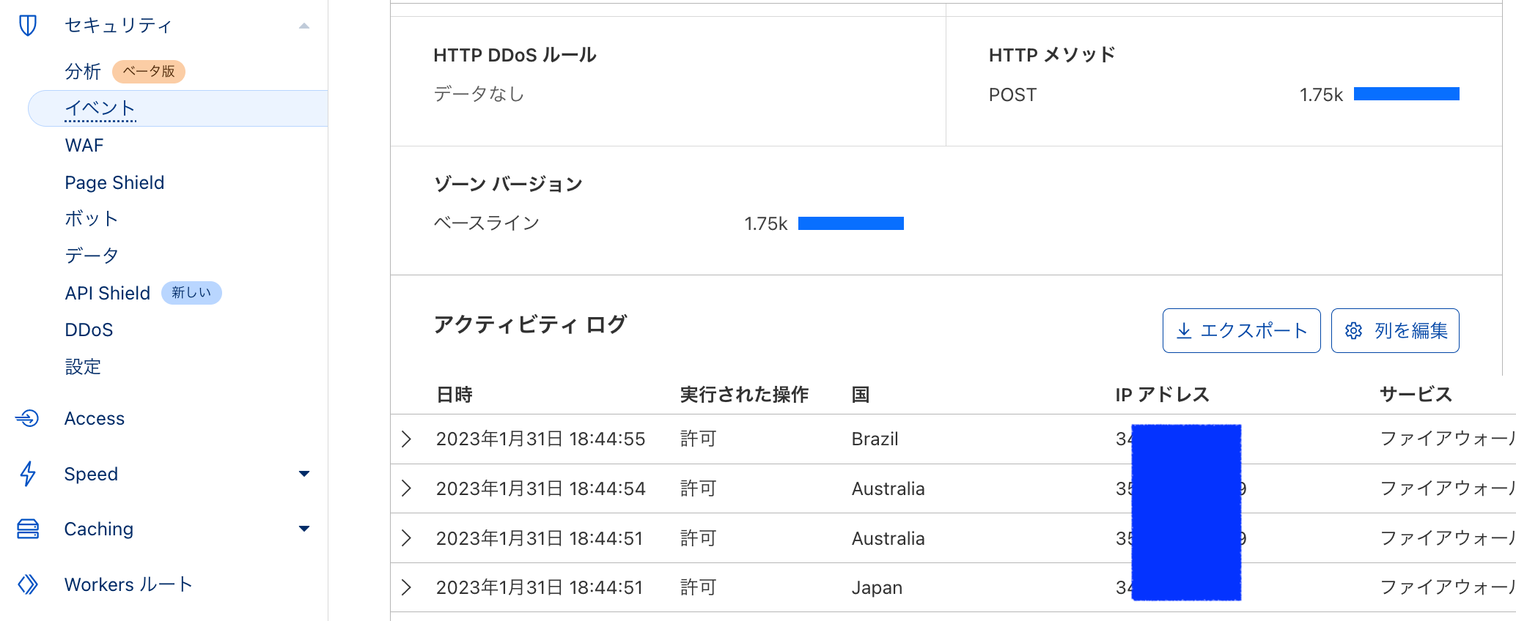
Task: Open the セキュリティ sidebar heading
Action: (x=118, y=26)
